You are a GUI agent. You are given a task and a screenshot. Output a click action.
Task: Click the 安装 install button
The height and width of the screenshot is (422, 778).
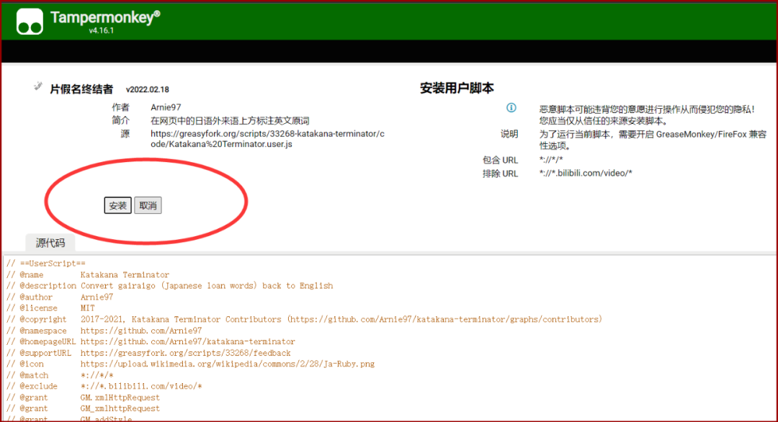click(x=117, y=205)
